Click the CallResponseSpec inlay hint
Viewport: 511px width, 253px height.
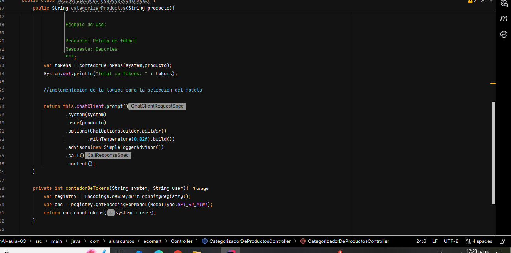click(108, 155)
